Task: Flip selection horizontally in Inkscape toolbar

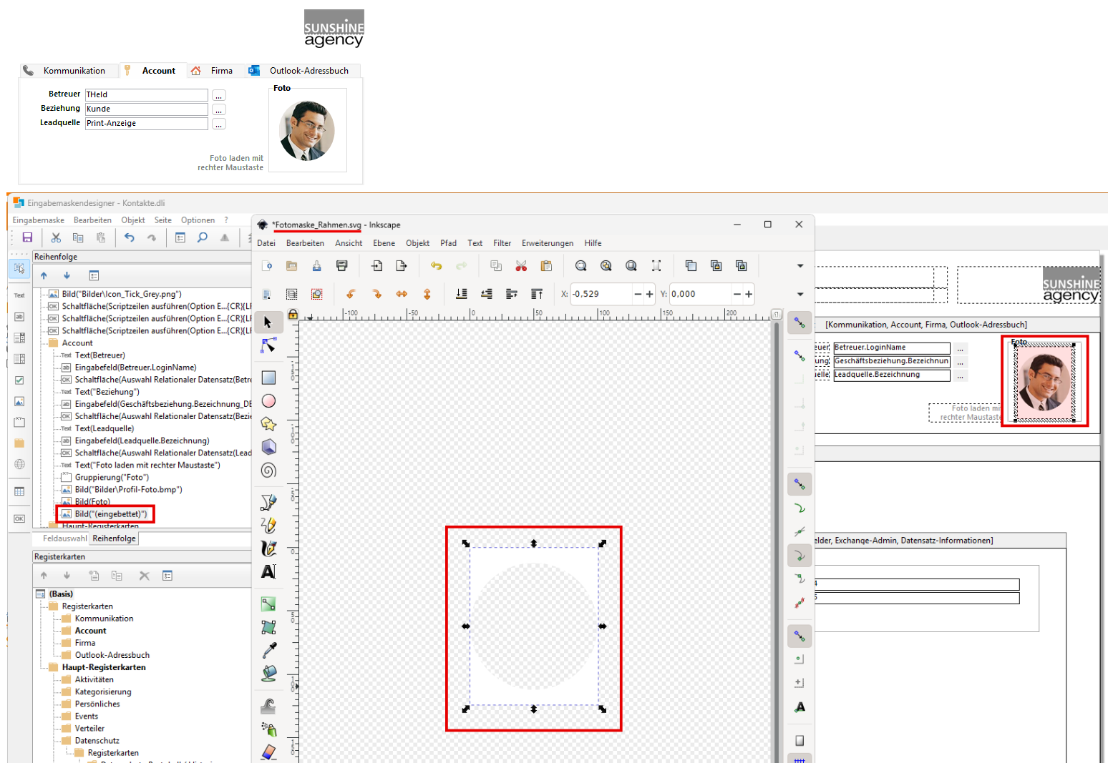Action: click(x=402, y=294)
